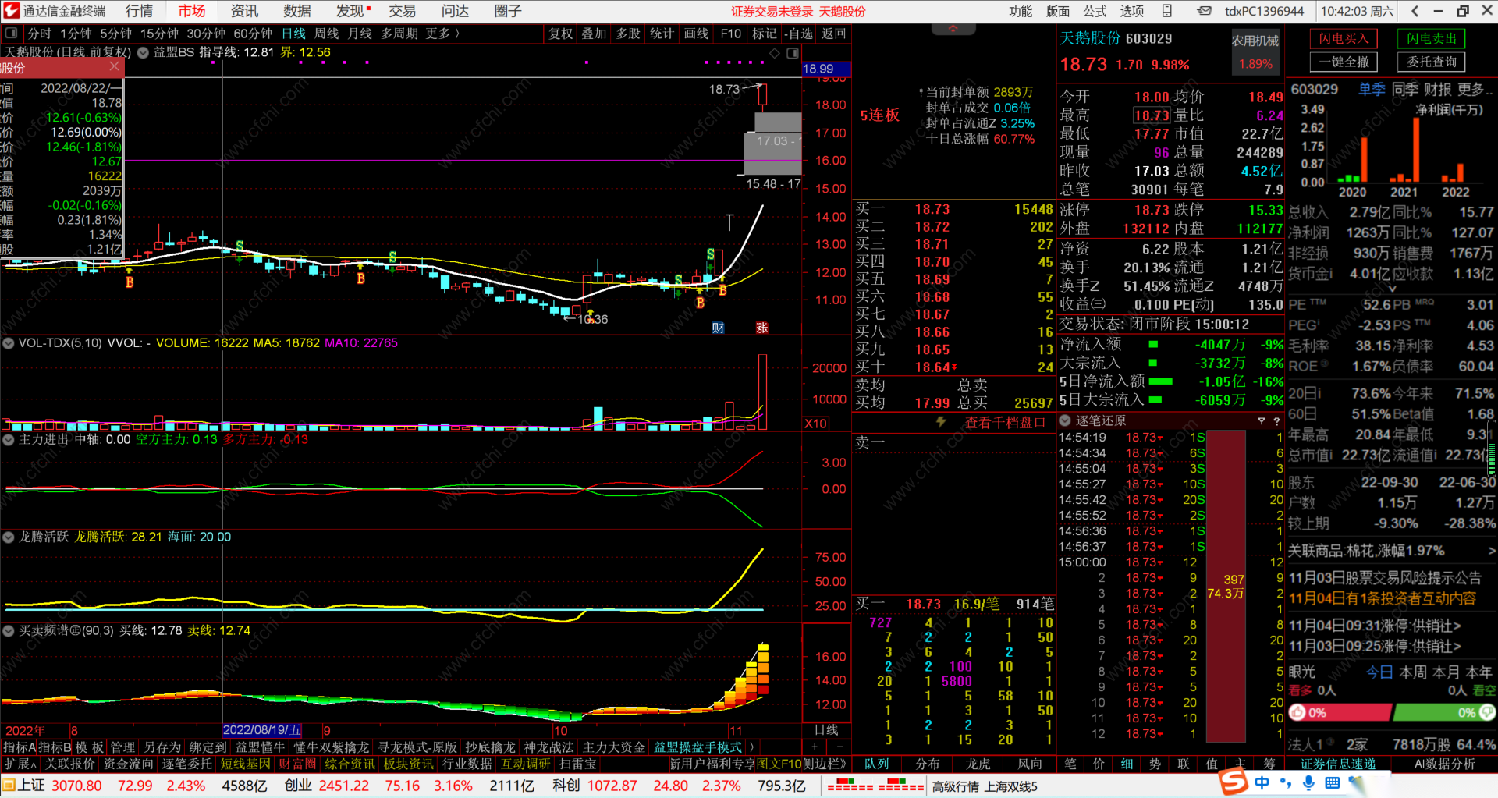
Task: Click the back arrow icon beside the clock
Action: click(x=1415, y=11)
